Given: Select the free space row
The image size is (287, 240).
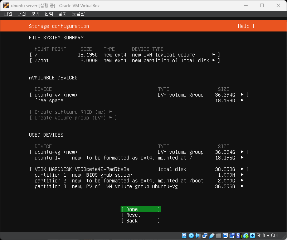Looking at the screenshot, I should [139, 101].
